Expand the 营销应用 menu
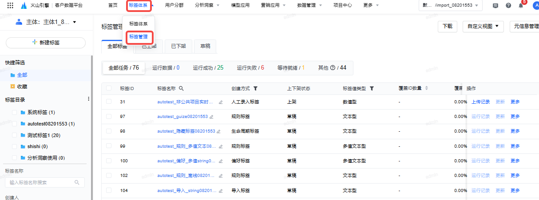The width and height of the screenshot is (539, 200). pos(273,5)
